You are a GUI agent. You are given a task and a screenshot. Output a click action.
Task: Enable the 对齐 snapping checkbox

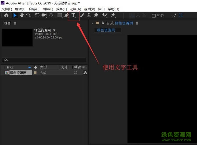154,16
